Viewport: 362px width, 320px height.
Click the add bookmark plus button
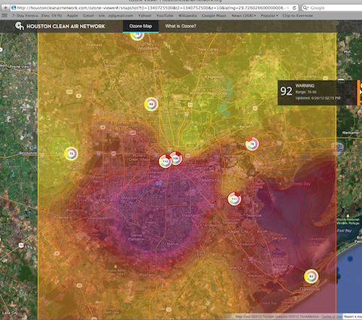pyautogui.click(x=5, y=8)
